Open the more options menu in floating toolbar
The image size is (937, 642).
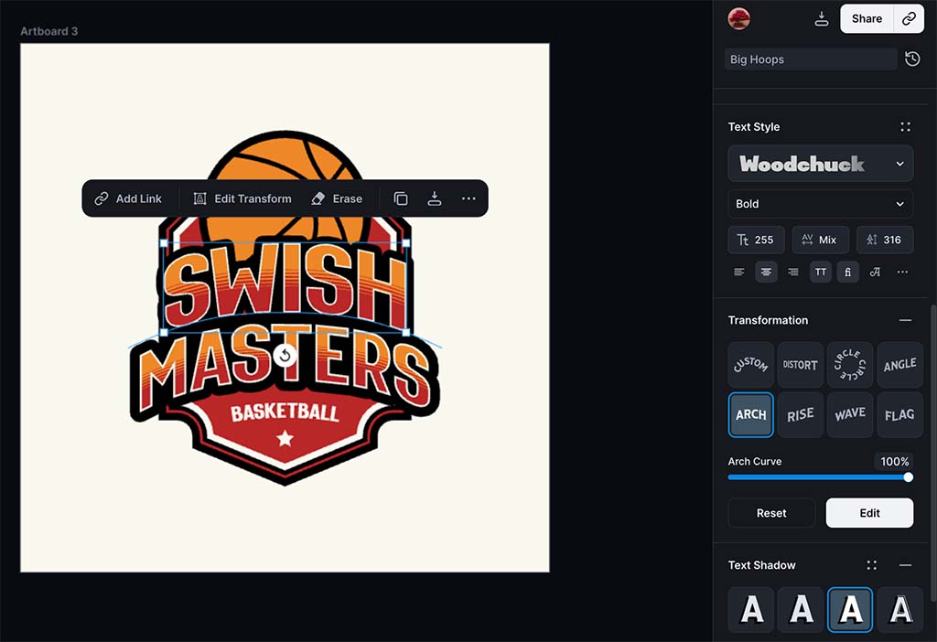pyautogui.click(x=468, y=198)
